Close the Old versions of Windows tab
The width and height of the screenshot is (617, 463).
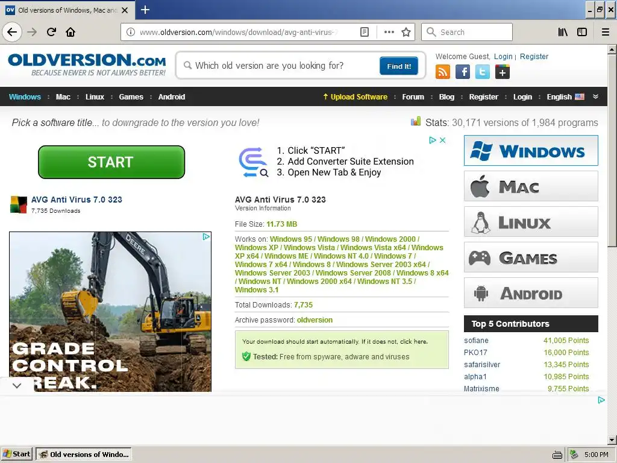coord(125,10)
